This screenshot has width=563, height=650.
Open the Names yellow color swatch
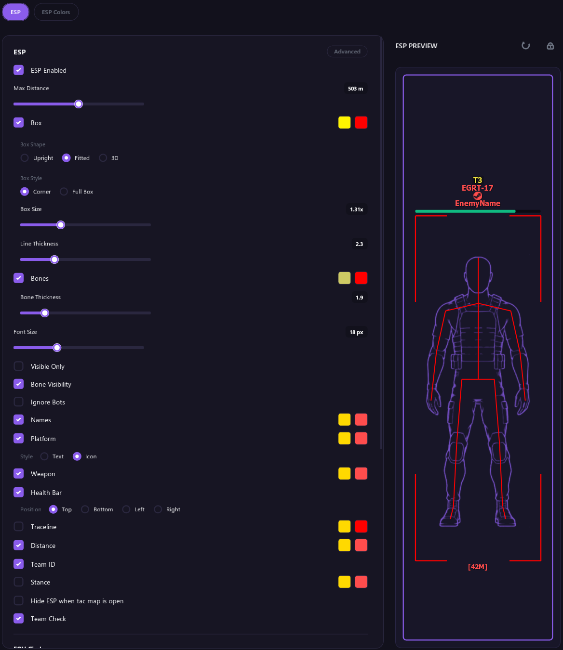click(x=344, y=419)
